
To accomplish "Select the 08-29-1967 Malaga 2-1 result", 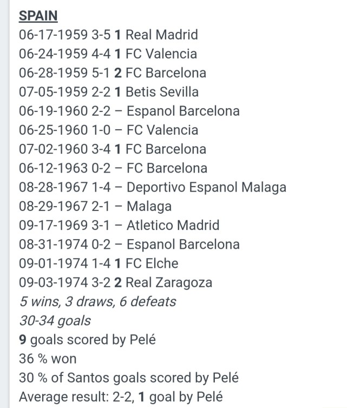I will click(x=95, y=206).
